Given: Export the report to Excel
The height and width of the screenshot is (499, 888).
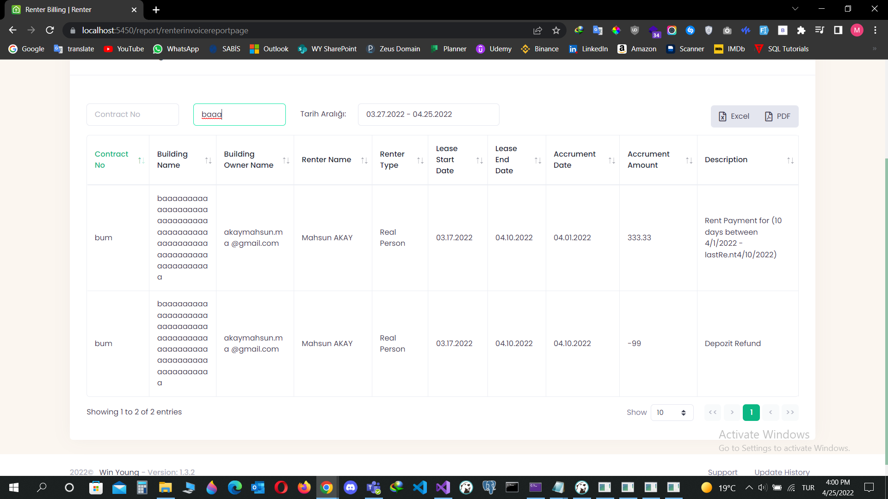Looking at the screenshot, I should [x=734, y=116].
